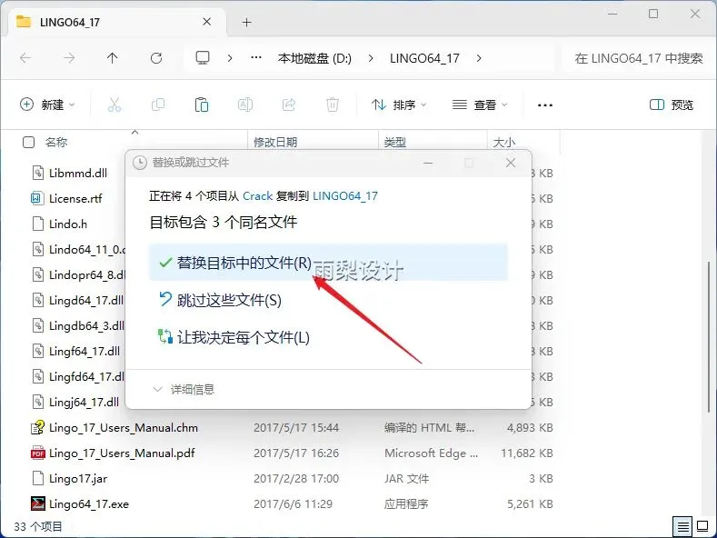The height and width of the screenshot is (538, 717).
Task: Click the Share icon in toolbar
Action: pos(289,105)
